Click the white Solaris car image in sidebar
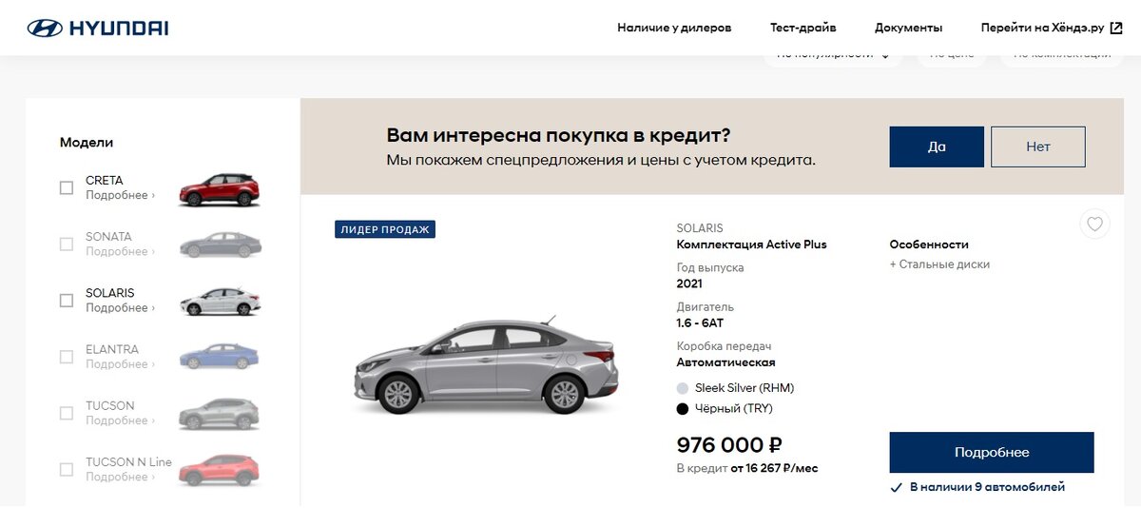 [x=220, y=301]
